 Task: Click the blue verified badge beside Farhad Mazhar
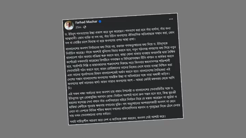(100, 22)
